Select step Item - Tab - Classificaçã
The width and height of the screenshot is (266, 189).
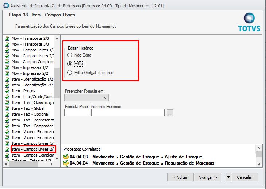[33, 103]
